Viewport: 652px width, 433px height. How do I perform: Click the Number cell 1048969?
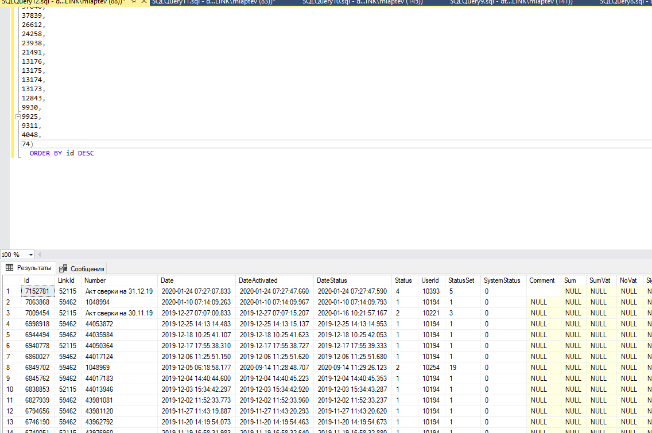point(119,368)
